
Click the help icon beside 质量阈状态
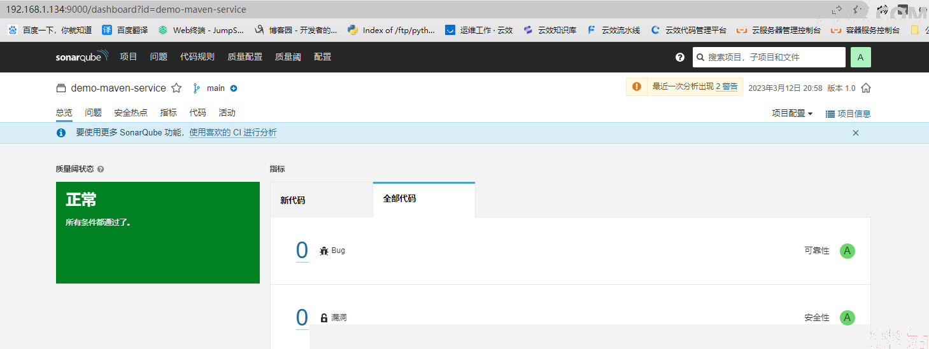click(101, 169)
